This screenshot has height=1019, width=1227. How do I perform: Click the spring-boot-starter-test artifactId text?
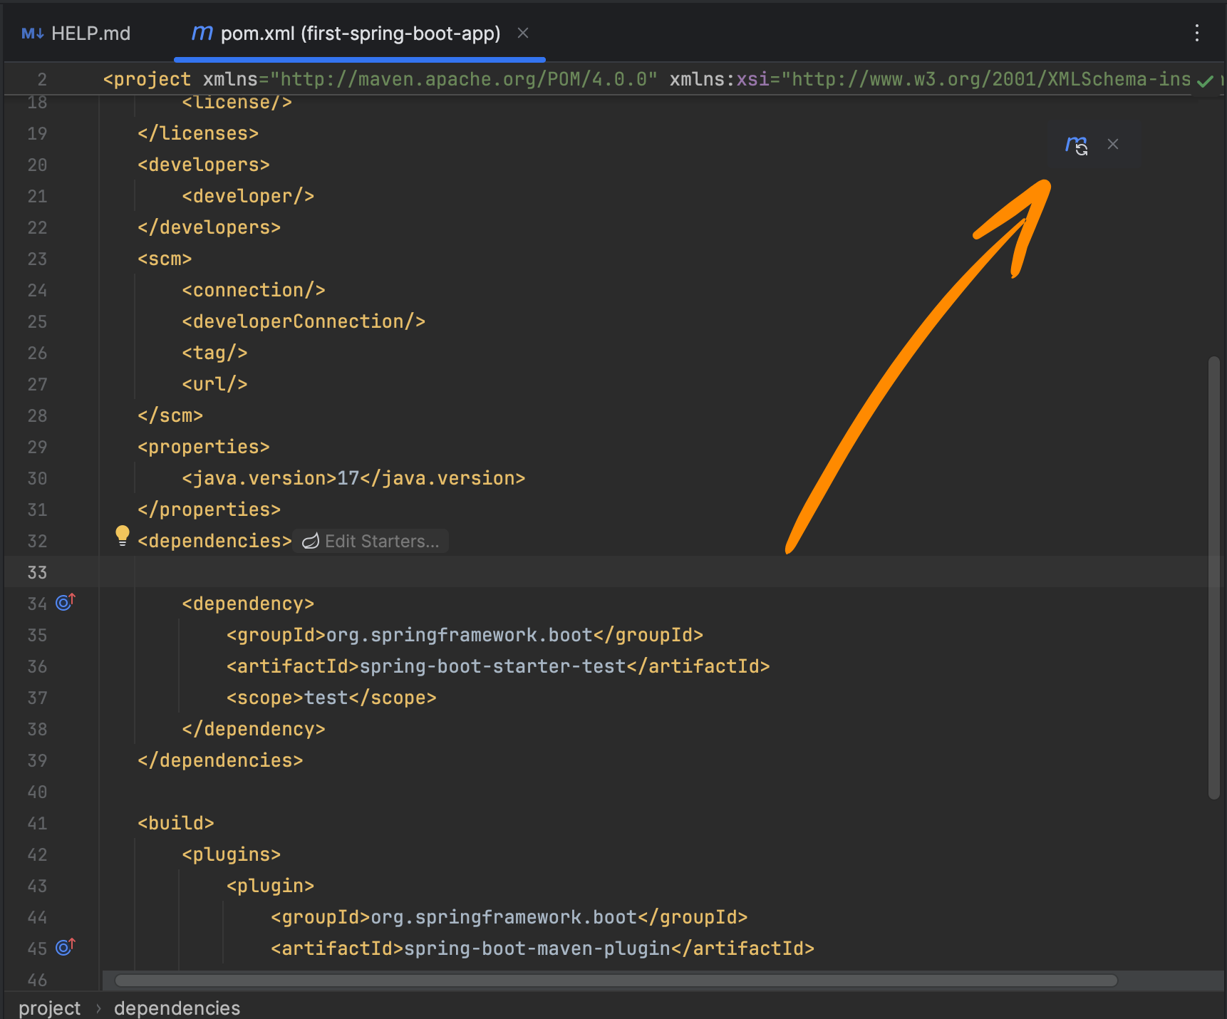(x=492, y=666)
